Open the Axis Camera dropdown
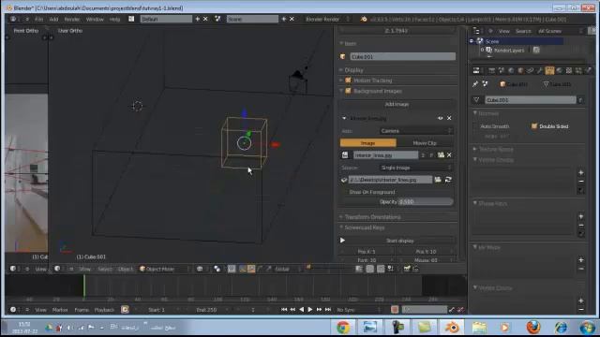The image size is (600, 337). coord(415,131)
